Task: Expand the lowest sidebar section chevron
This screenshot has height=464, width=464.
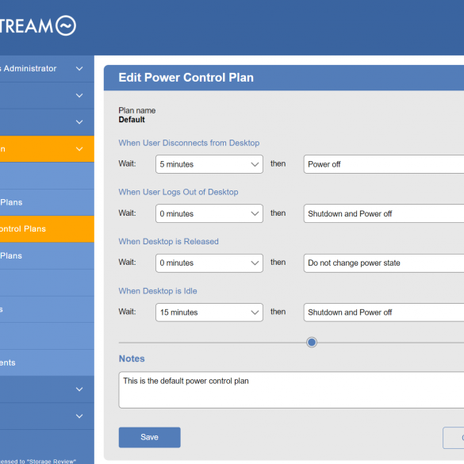Action: click(79, 416)
